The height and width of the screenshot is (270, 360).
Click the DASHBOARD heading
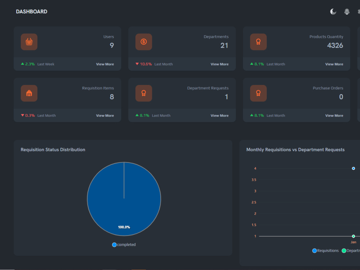pyautogui.click(x=31, y=12)
